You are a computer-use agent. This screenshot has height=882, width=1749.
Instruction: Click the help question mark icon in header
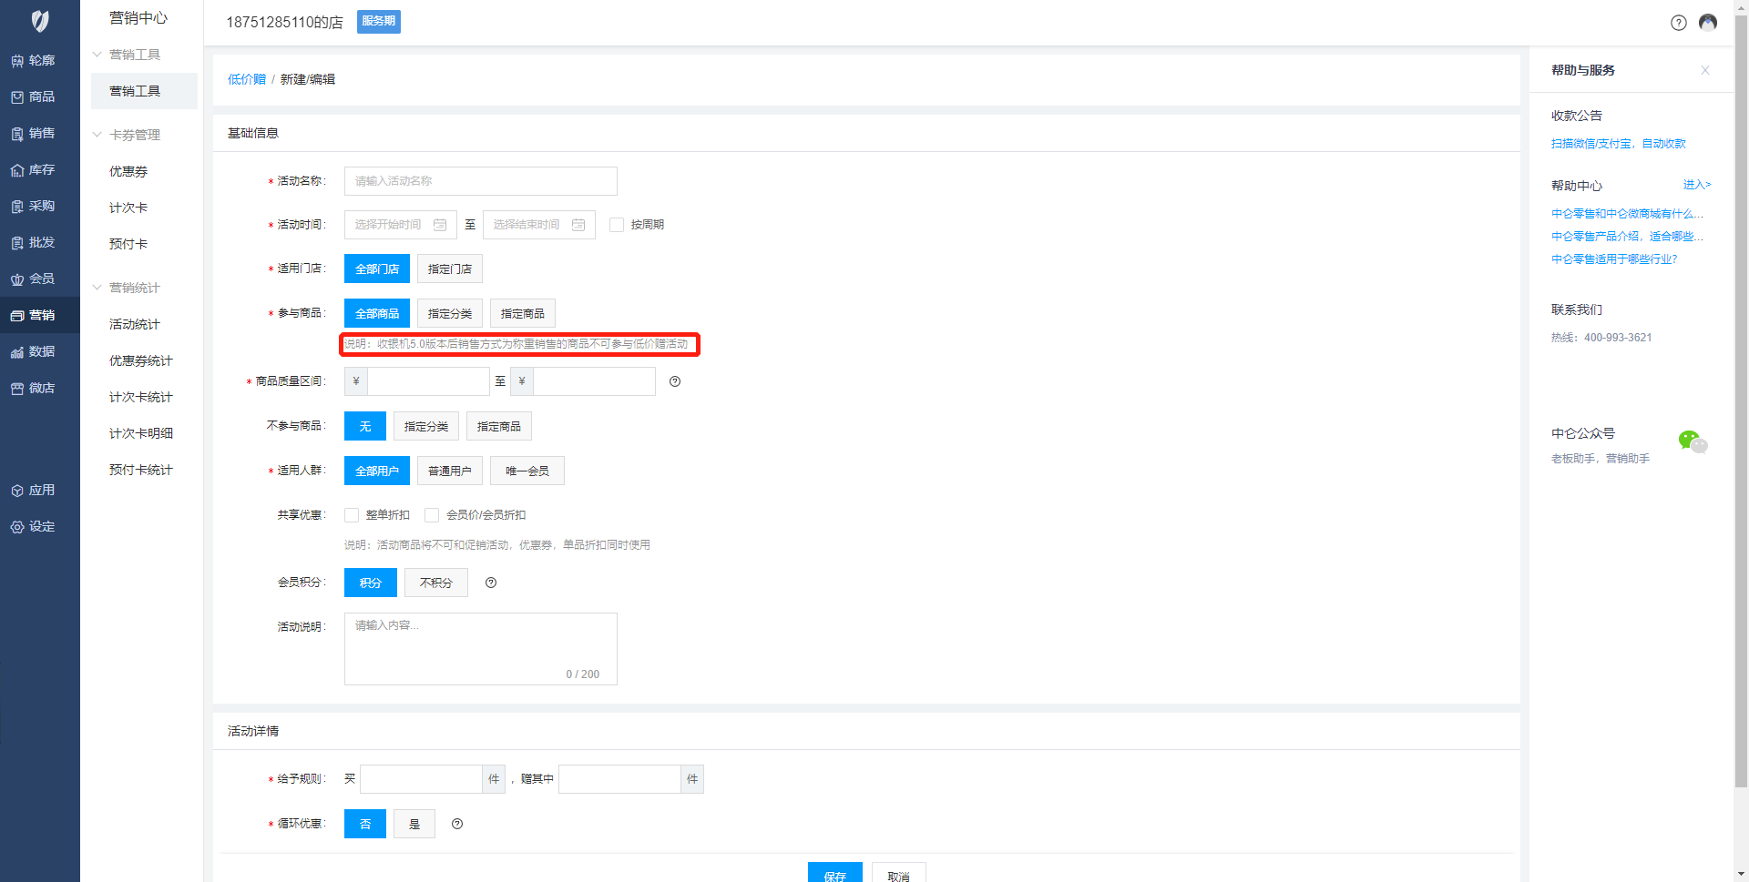click(x=1678, y=23)
